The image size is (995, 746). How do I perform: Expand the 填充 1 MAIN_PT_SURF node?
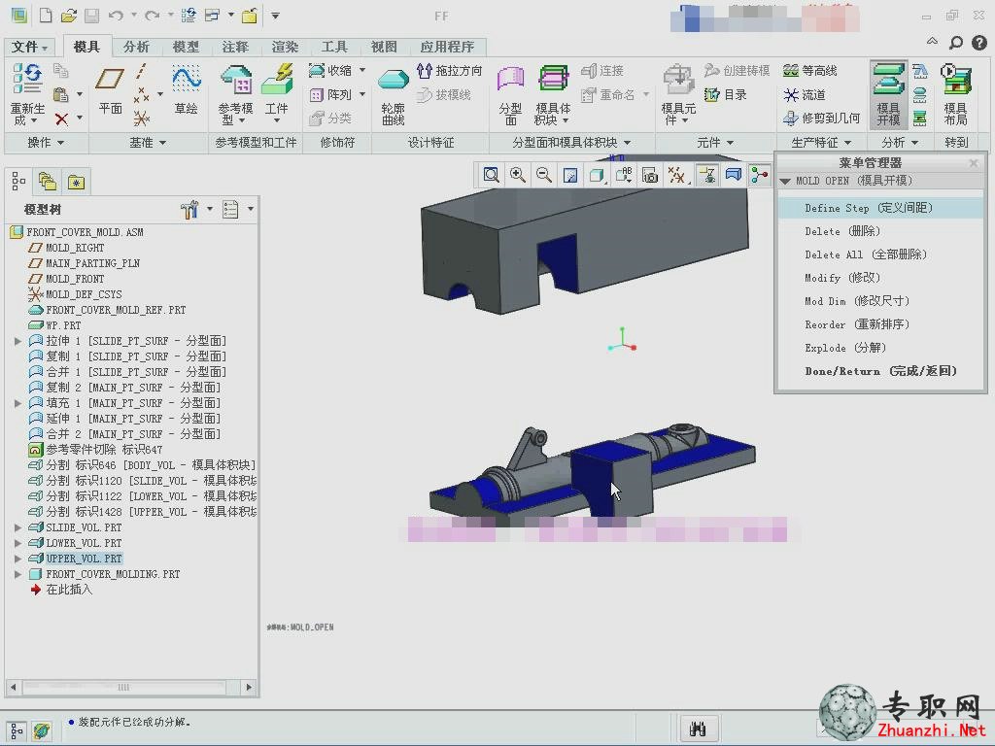17,403
